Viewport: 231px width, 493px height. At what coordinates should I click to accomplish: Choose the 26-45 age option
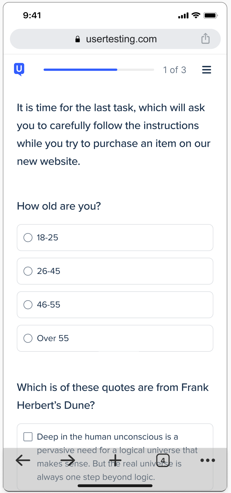click(x=28, y=271)
